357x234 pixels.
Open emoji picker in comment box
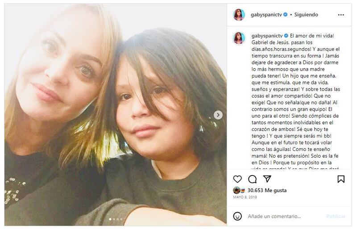click(x=238, y=216)
